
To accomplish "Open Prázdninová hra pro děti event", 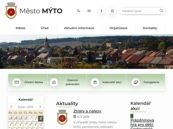I will point(142,124).
